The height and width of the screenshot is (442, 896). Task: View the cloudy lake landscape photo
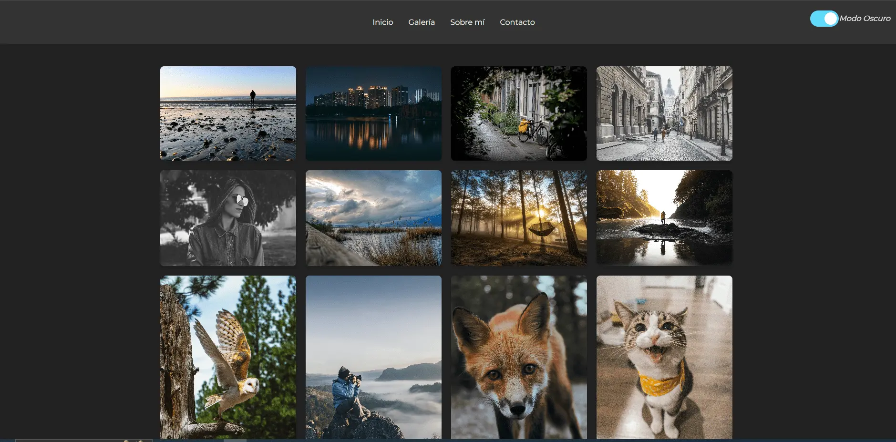373,217
